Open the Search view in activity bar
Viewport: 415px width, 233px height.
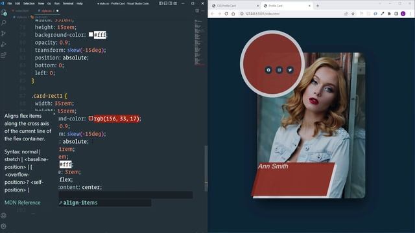click(x=4, y=23)
